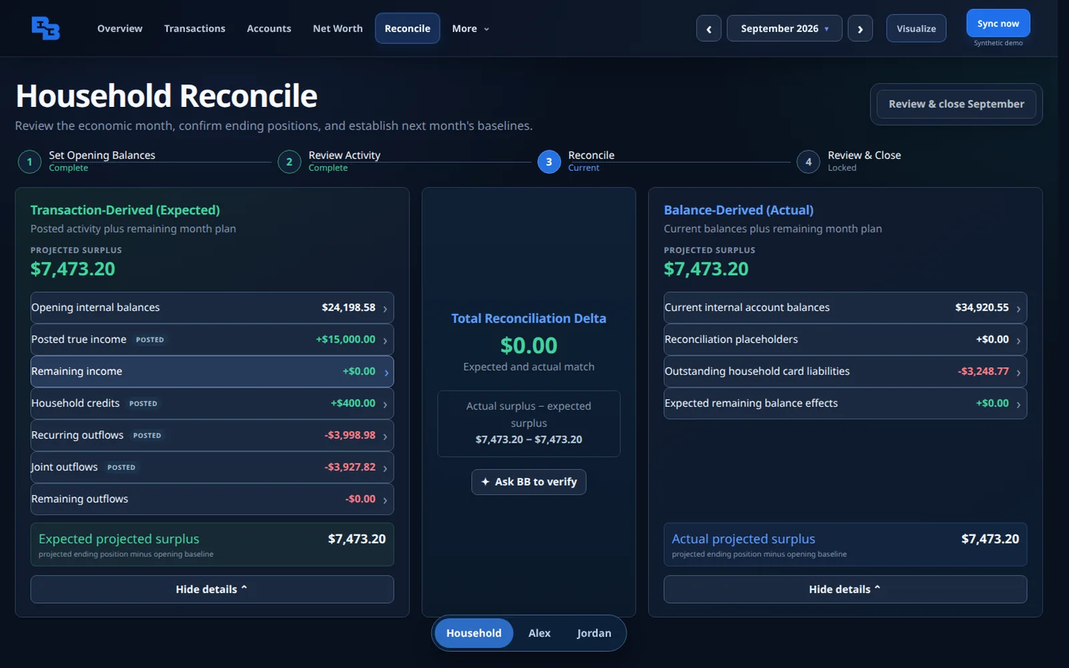
Task: Open the Accounts tab
Action: [269, 29]
